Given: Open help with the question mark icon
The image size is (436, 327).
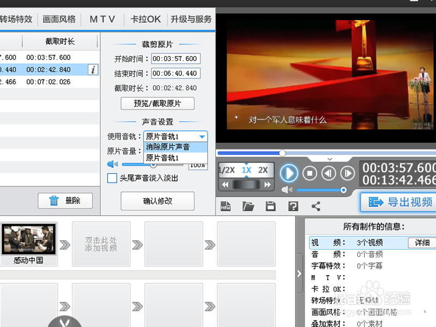Looking at the screenshot, I should [x=293, y=207].
